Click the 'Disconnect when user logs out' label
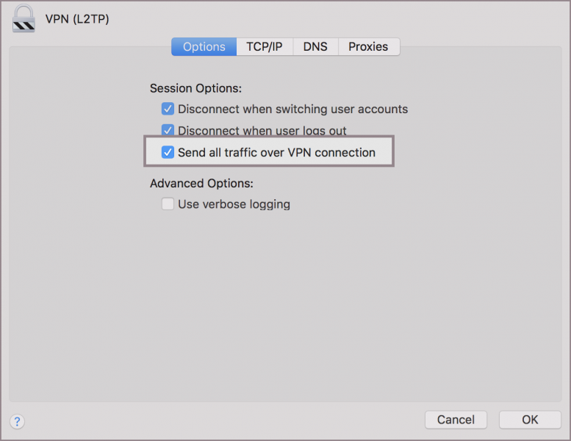 (x=262, y=131)
